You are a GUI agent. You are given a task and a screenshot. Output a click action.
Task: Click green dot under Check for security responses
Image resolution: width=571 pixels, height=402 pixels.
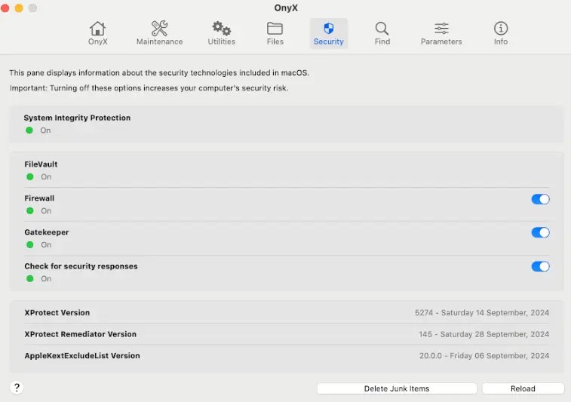tap(30, 278)
